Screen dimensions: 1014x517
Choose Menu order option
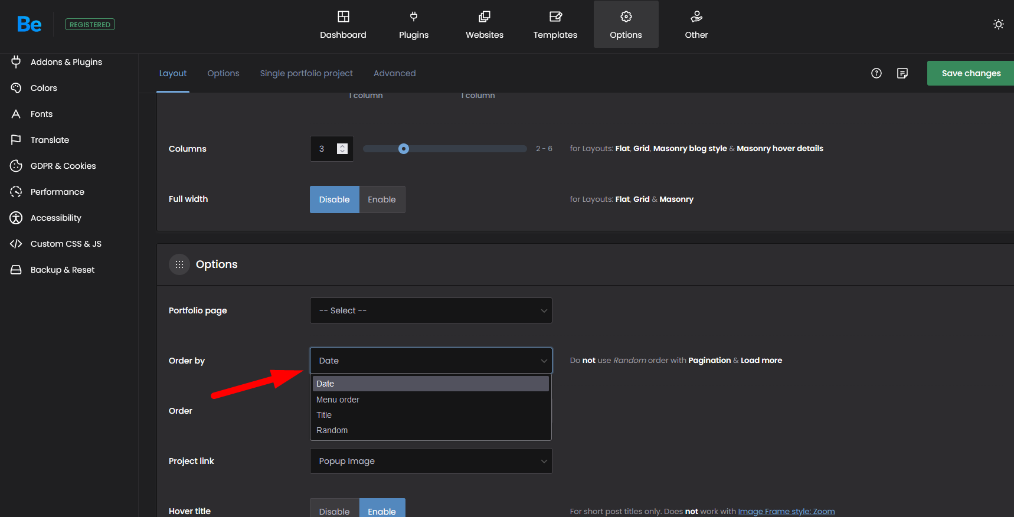(431, 400)
